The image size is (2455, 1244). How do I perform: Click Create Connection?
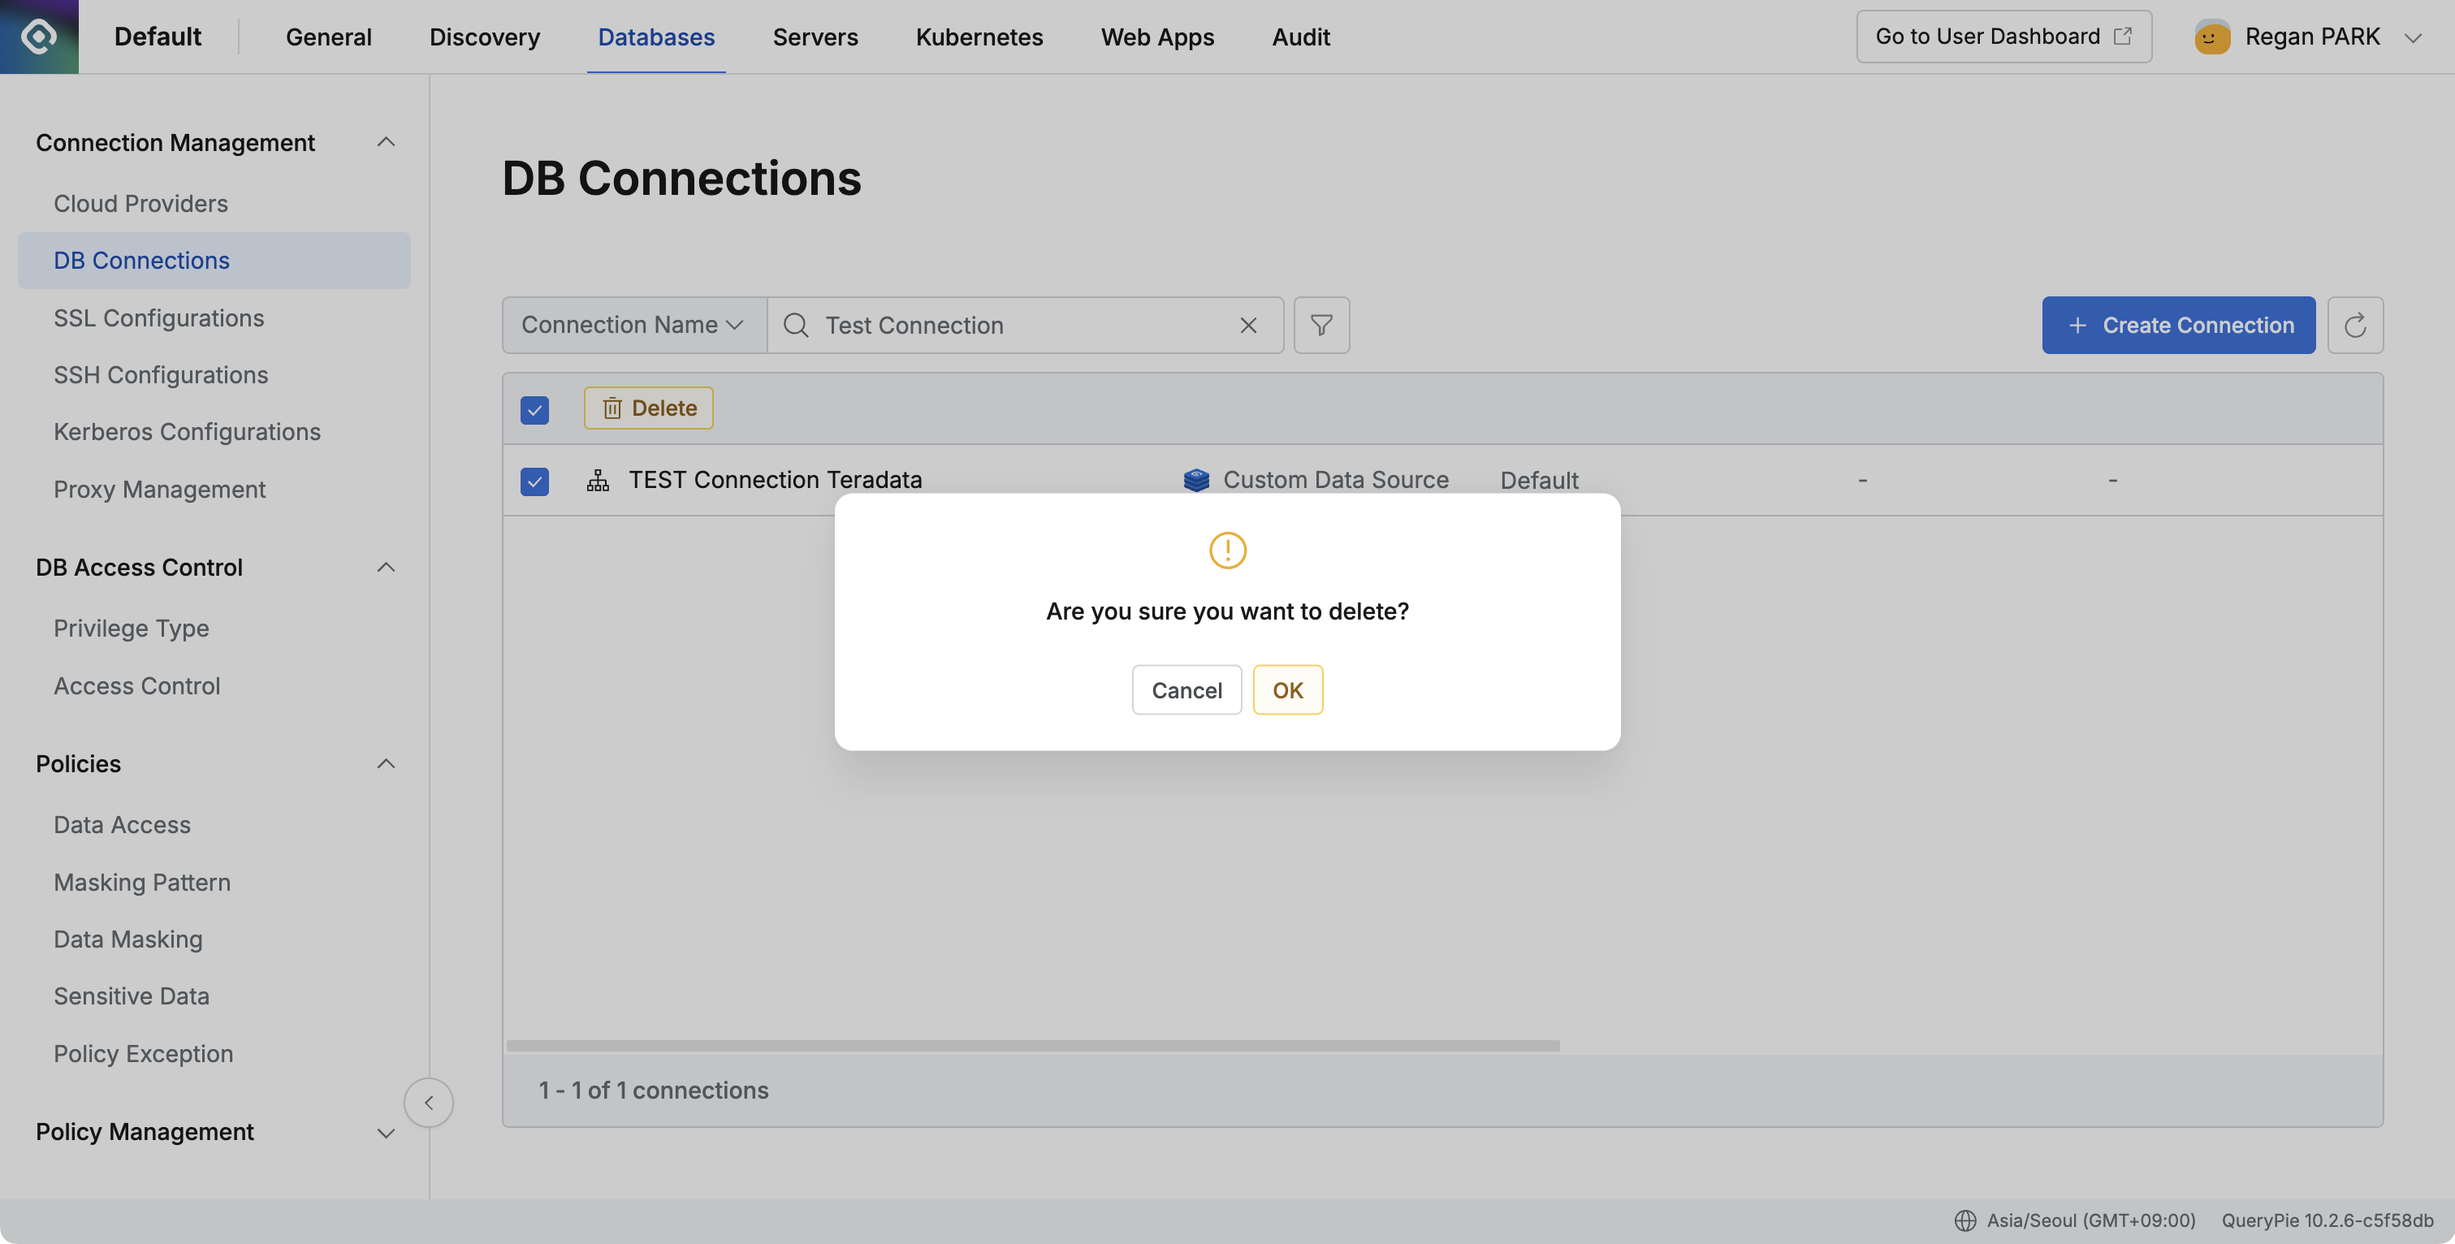click(x=2179, y=325)
